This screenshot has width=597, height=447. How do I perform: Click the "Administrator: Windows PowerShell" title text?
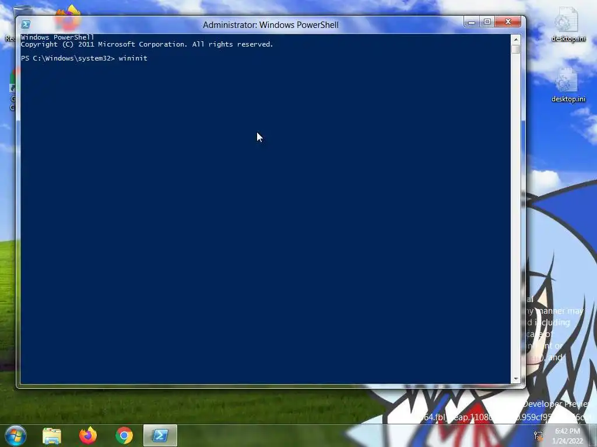coord(271,25)
